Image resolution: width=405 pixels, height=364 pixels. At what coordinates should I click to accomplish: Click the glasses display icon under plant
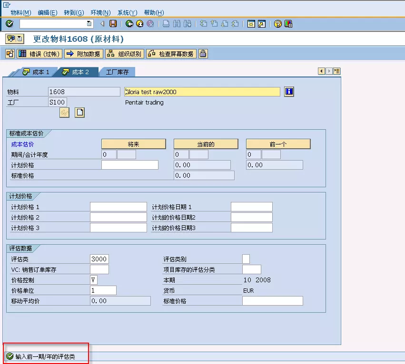pos(64,113)
